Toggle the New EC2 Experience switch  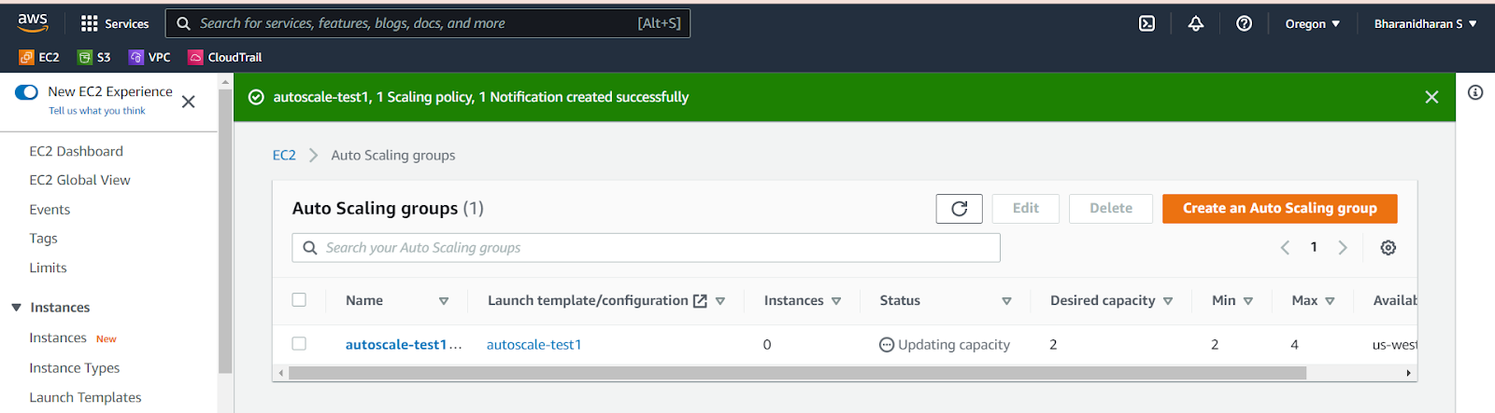coord(26,91)
